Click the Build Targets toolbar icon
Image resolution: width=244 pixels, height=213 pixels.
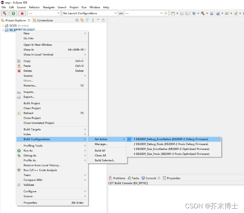[x=211, y=14]
